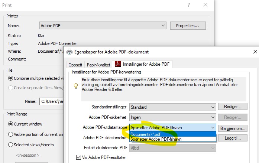259x163 pixels.
Task: Click the lightbulb hint icon
Action: [x=76, y=86]
